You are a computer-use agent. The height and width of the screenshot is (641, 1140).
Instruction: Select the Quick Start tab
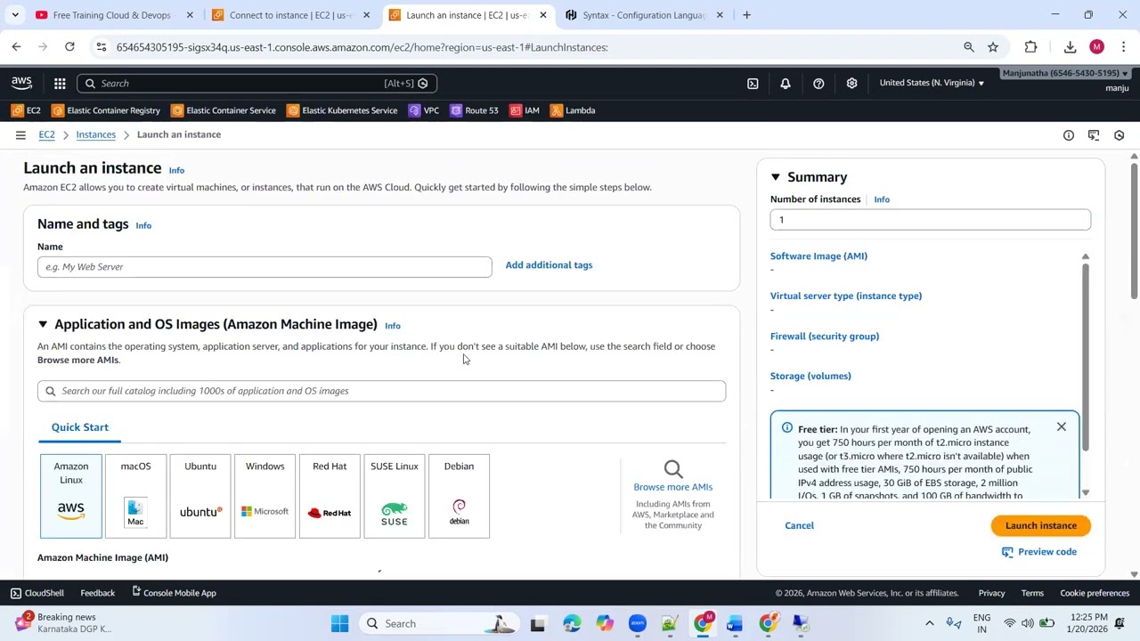coord(80,427)
